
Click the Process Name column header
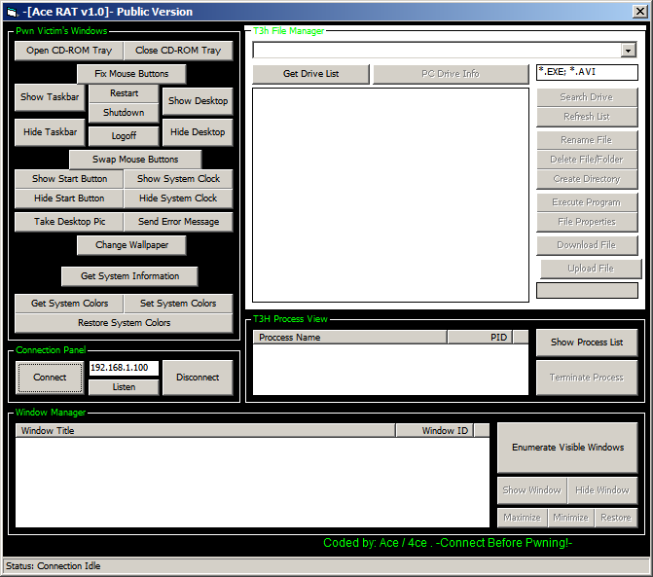(x=350, y=338)
